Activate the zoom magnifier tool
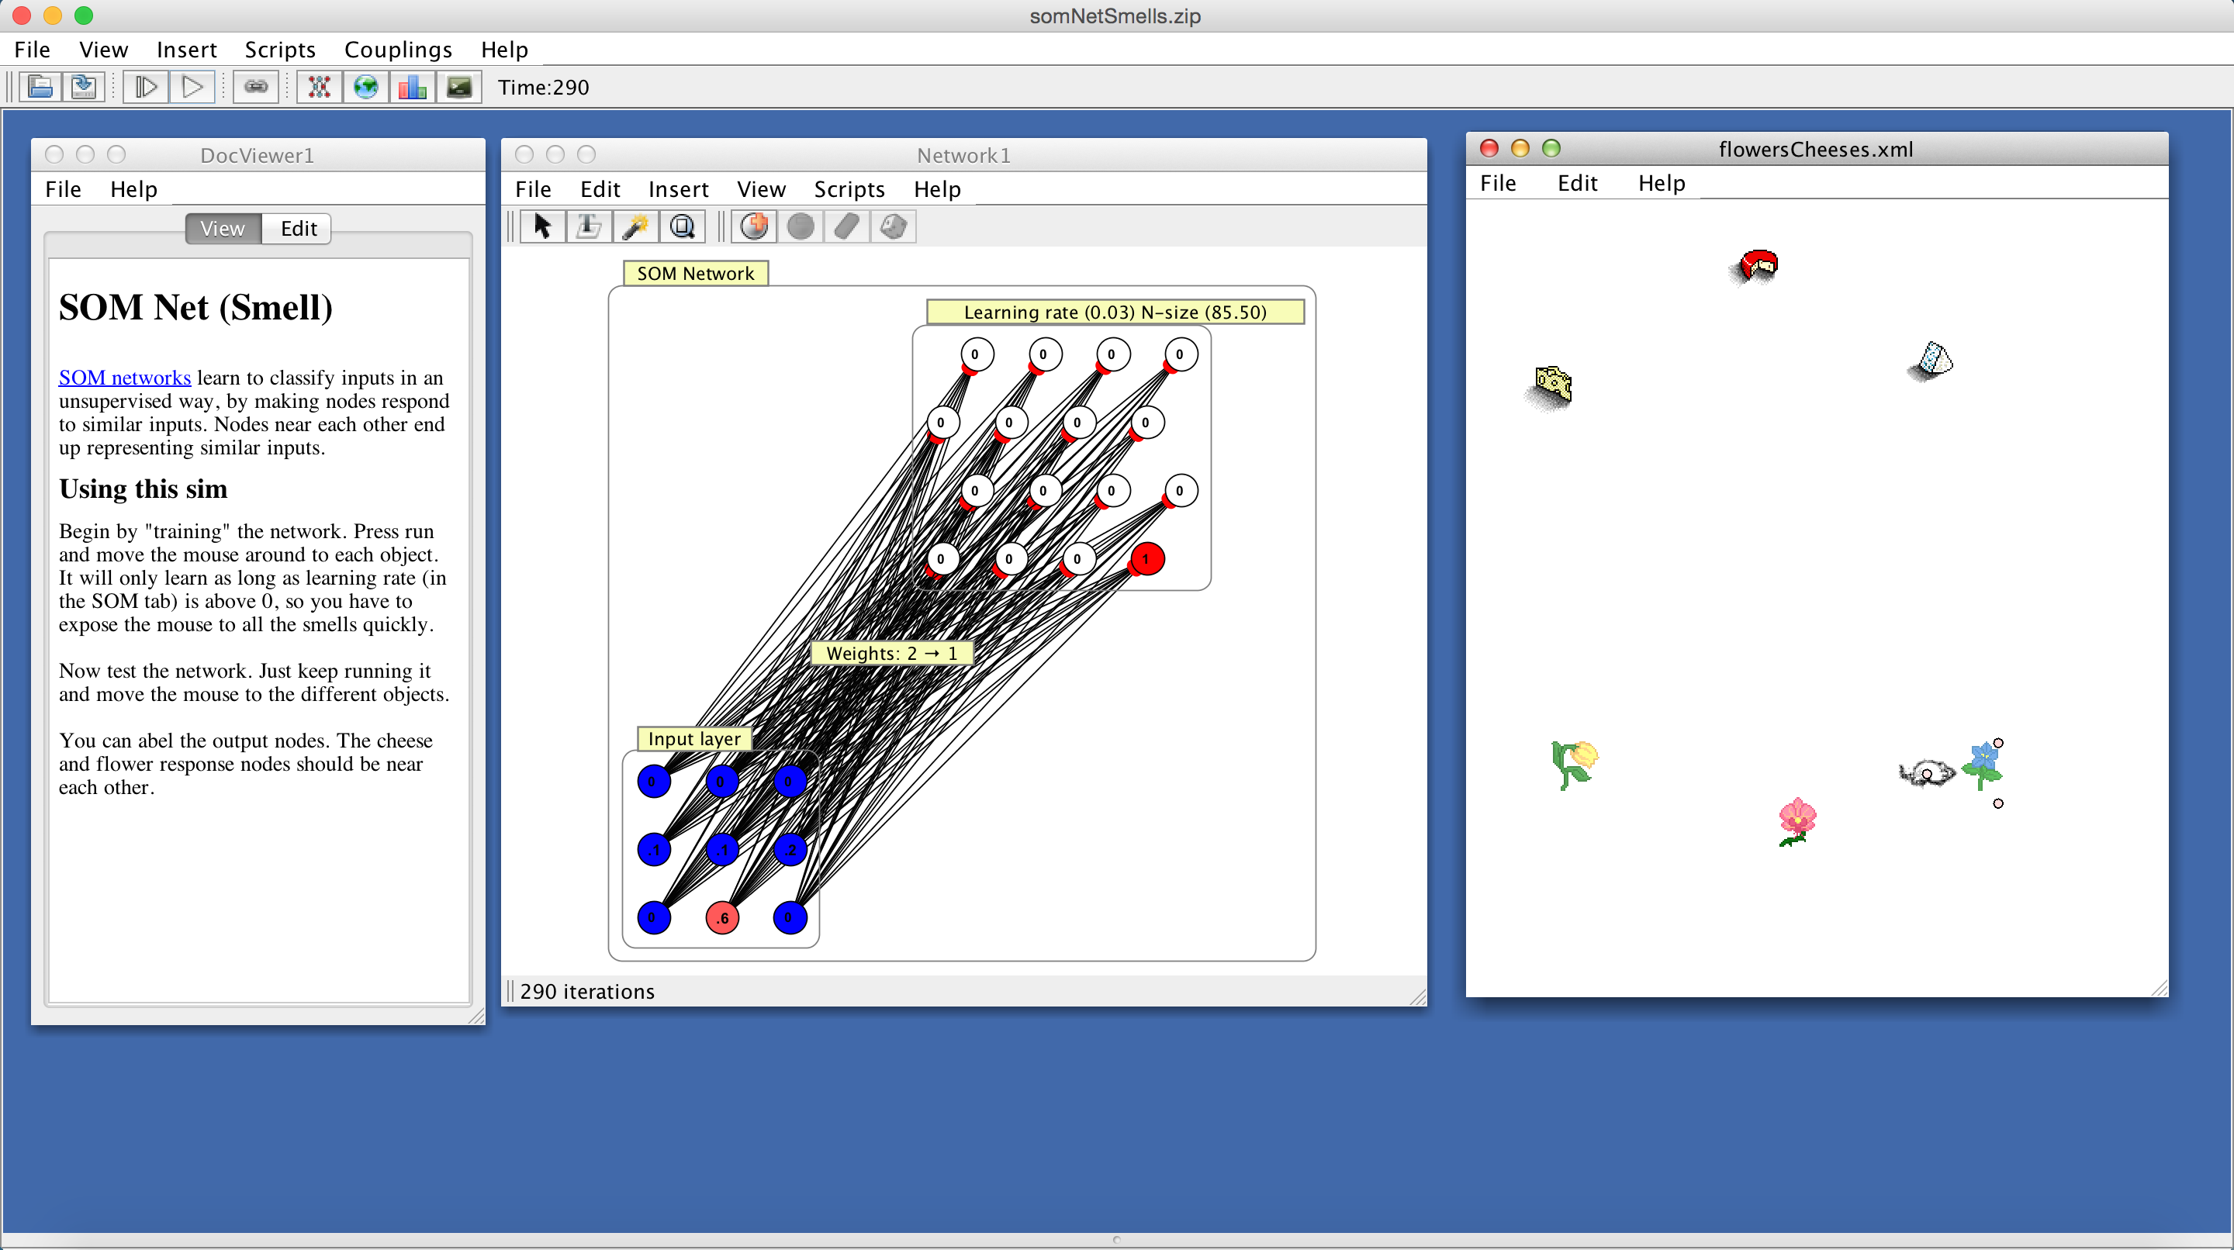This screenshot has width=2234, height=1250. point(683,226)
